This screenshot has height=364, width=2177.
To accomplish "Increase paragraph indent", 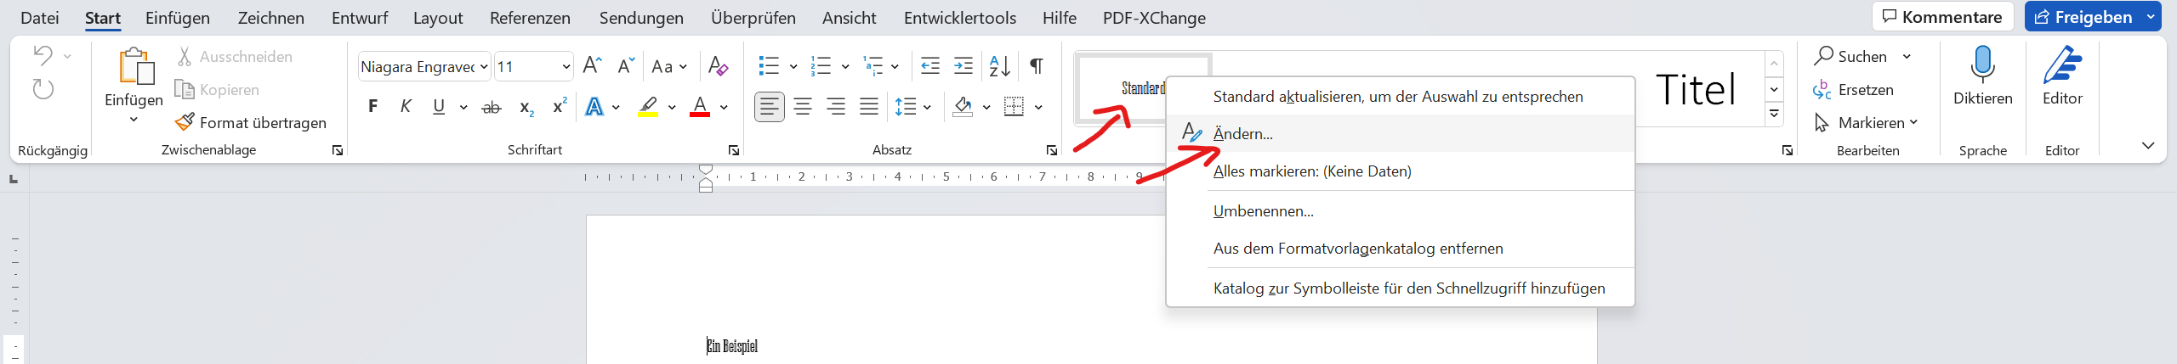I will tap(963, 65).
